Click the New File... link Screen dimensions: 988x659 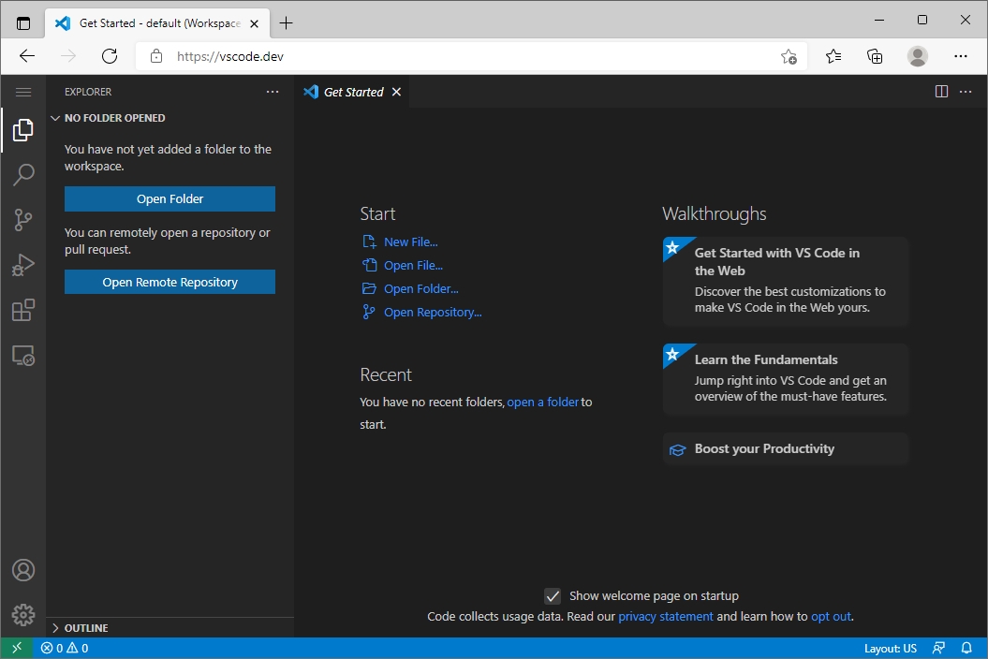pos(410,242)
